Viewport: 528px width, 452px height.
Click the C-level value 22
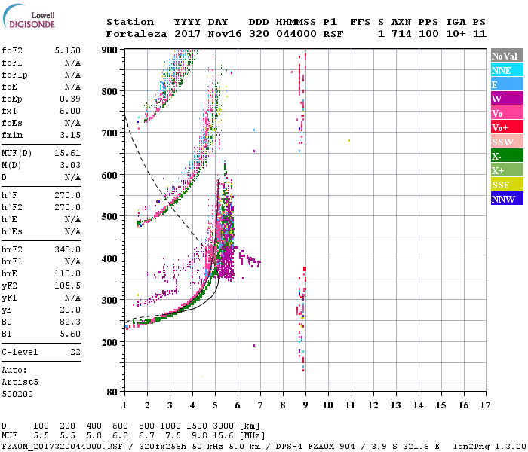[75, 352]
